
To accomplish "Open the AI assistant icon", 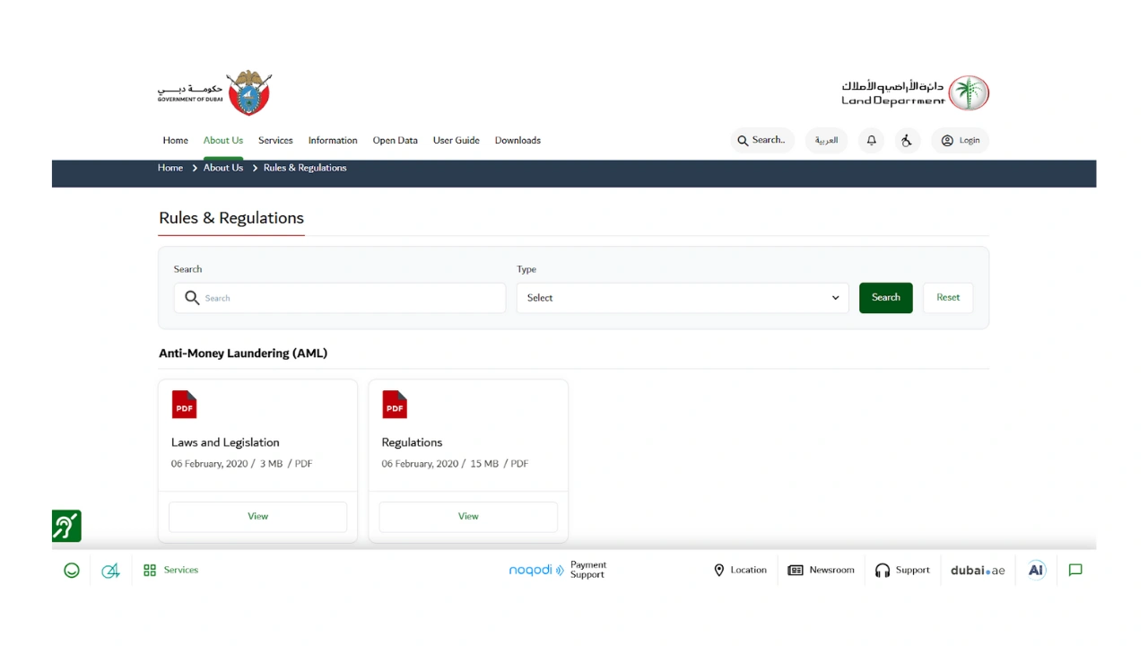I will point(1036,571).
